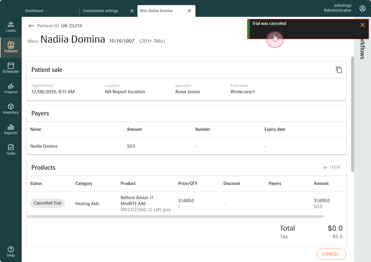Click the Help question mark icon
This screenshot has height=262, width=371.
(x=11, y=249)
